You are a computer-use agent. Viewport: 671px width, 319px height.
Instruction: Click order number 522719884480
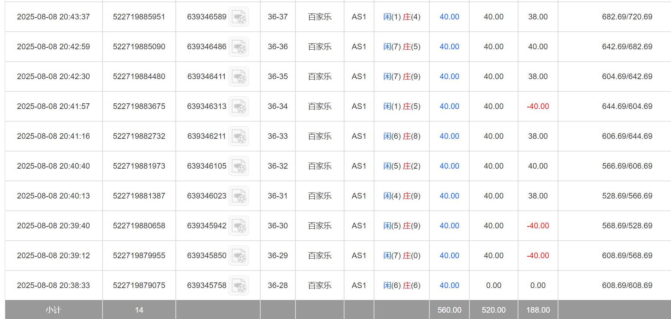(x=139, y=76)
